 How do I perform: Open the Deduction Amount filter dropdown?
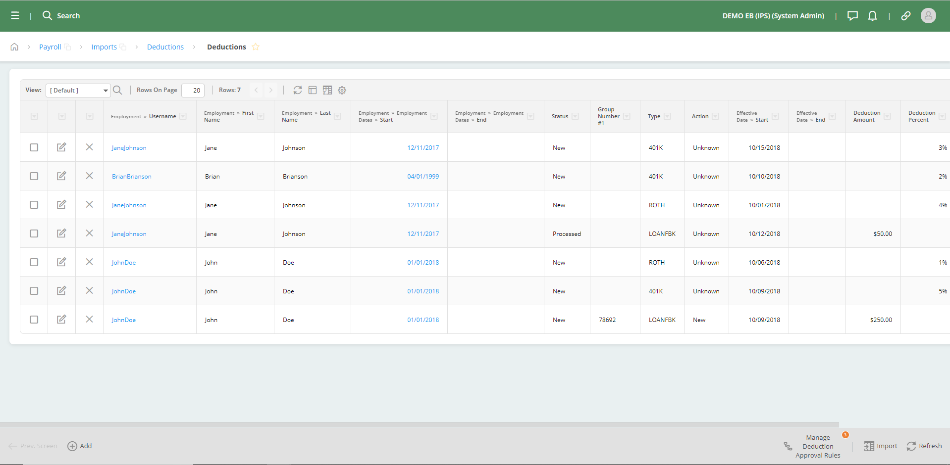click(x=887, y=116)
